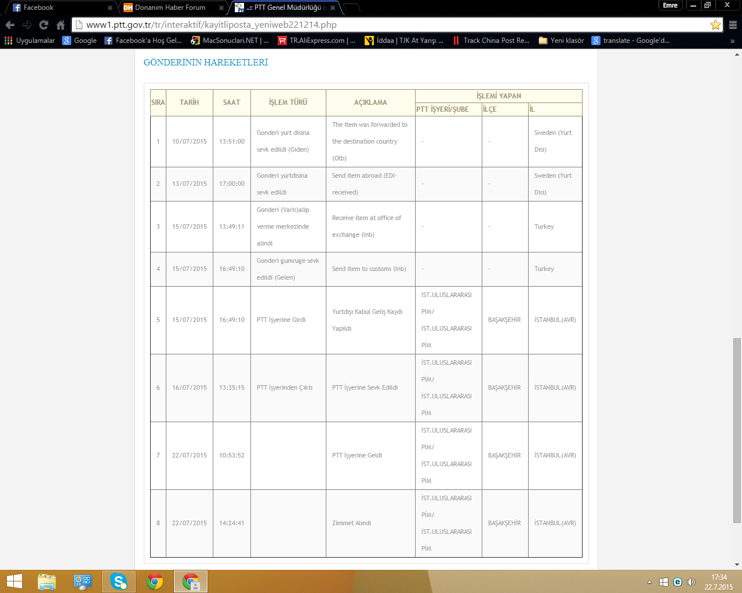Open translate - Google'd... bookmark

pos(631,41)
